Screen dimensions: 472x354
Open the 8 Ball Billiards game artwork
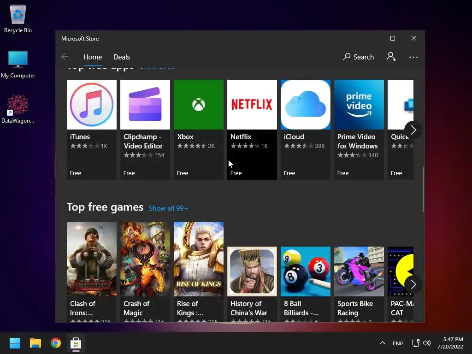coord(306,271)
